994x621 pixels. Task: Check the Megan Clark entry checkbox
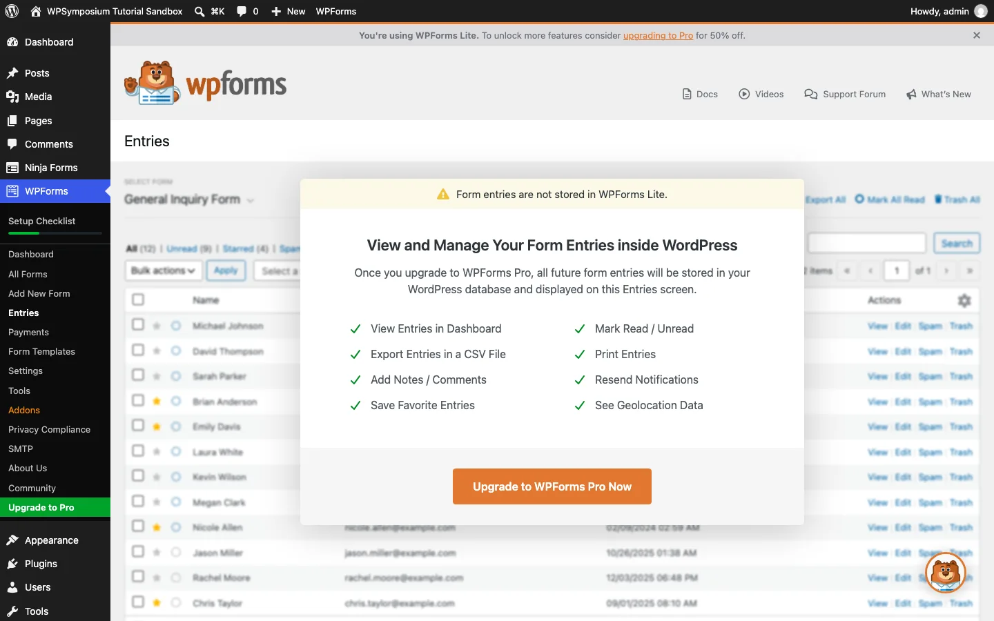coord(138,501)
